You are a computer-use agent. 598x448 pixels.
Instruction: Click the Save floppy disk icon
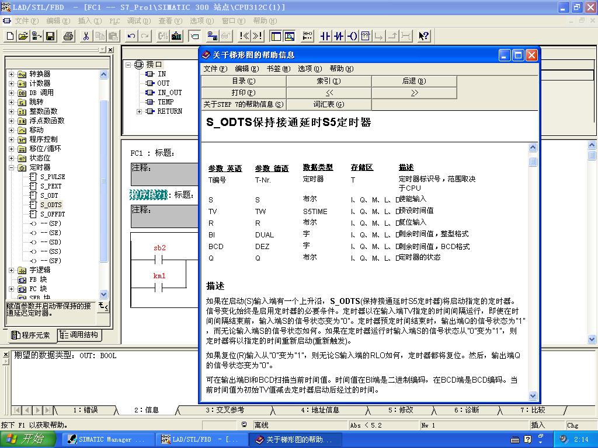50,36
